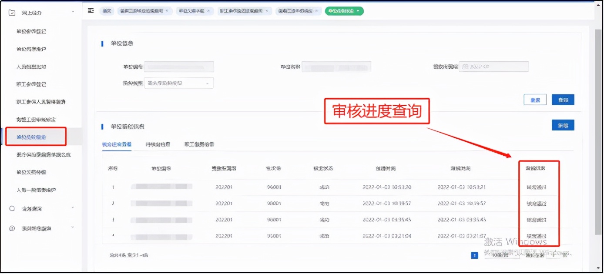Click the hamburger icon left of the tab bar
The image size is (604, 274).
click(x=91, y=10)
